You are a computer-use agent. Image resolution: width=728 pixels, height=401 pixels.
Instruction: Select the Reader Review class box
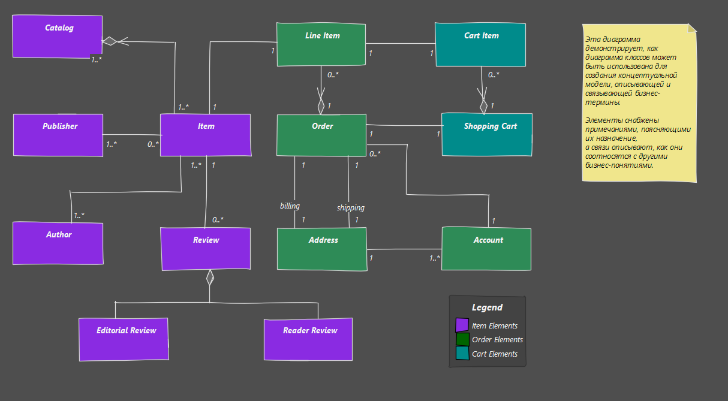tap(308, 339)
